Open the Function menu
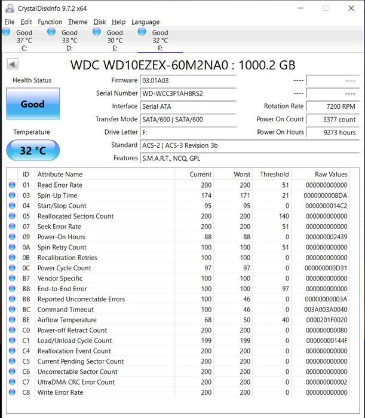 (50, 22)
